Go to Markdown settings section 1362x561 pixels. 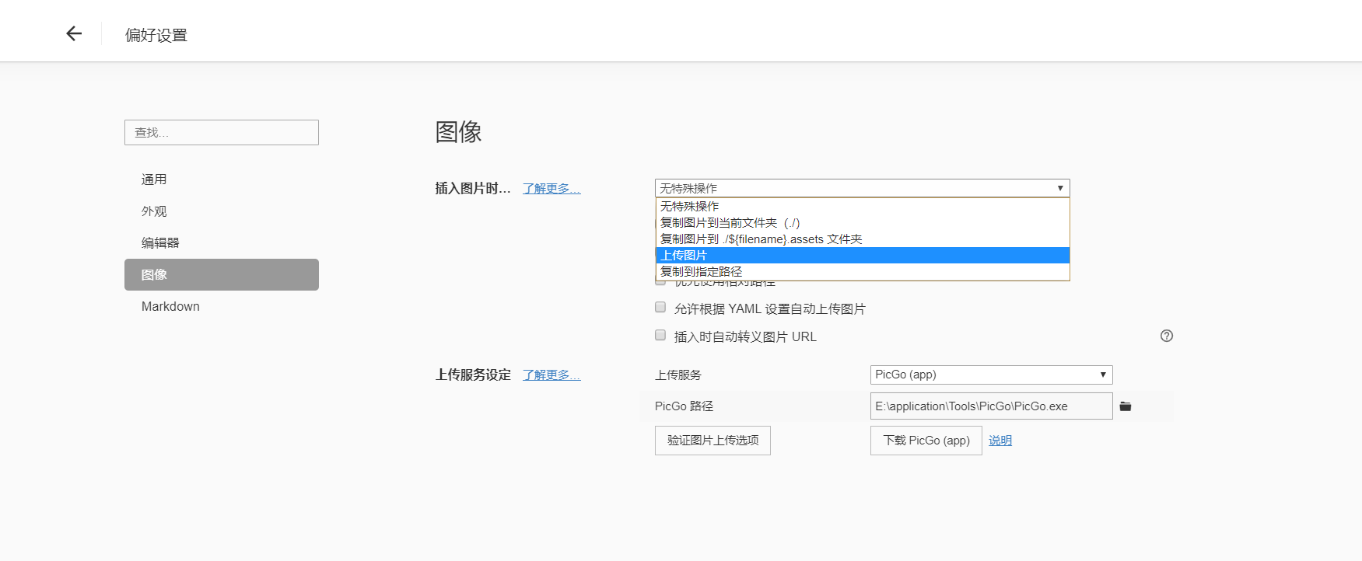coord(170,307)
